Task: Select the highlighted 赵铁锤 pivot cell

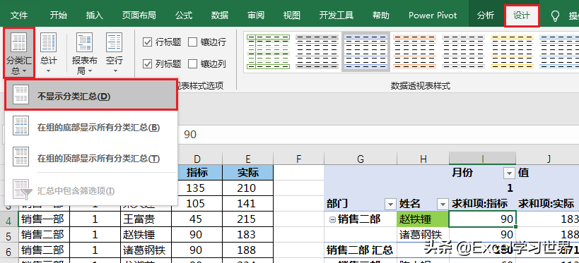Action: (x=423, y=219)
